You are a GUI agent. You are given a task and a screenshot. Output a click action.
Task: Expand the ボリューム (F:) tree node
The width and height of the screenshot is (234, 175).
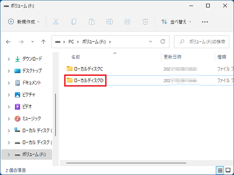pos(9,155)
